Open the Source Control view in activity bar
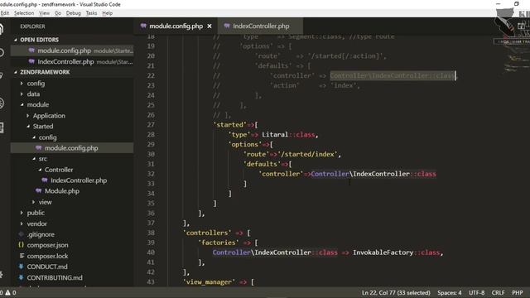This screenshot has height=298, width=530. [x=2, y=76]
